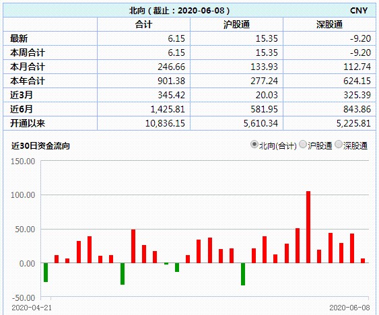Click the last red bar at 2020-06-08
The image size is (379, 315).
coord(363,260)
